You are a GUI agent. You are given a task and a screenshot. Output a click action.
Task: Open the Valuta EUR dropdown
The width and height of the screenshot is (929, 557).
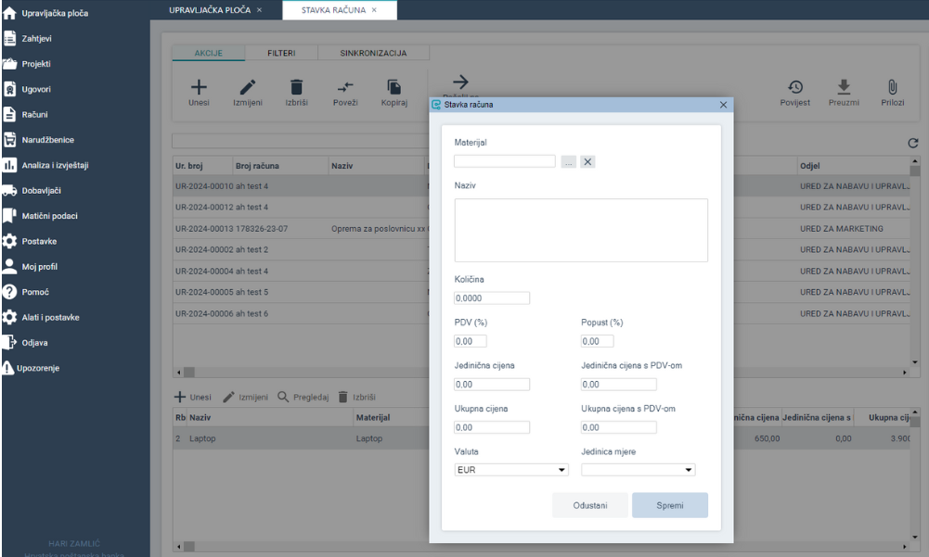click(x=511, y=470)
